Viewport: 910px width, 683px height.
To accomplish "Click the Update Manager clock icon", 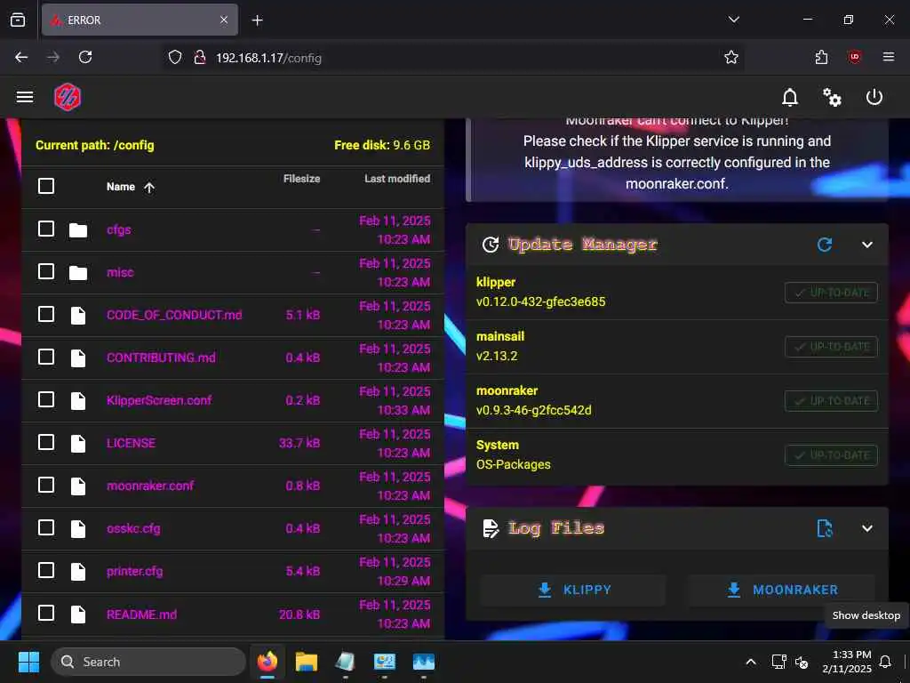I will tap(491, 245).
